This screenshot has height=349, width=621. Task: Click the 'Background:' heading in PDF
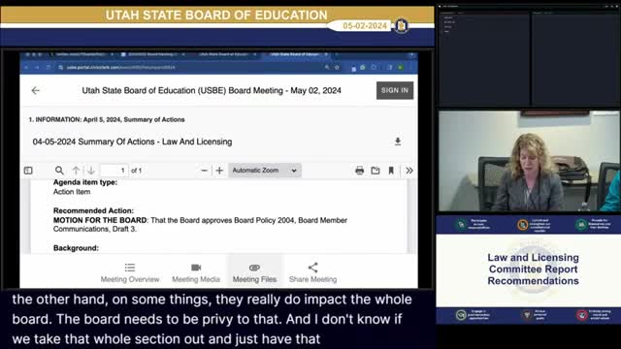point(76,248)
